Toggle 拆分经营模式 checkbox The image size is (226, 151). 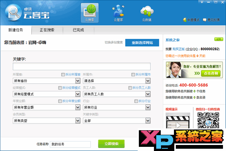pyautogui.click(x=60, y=88)
